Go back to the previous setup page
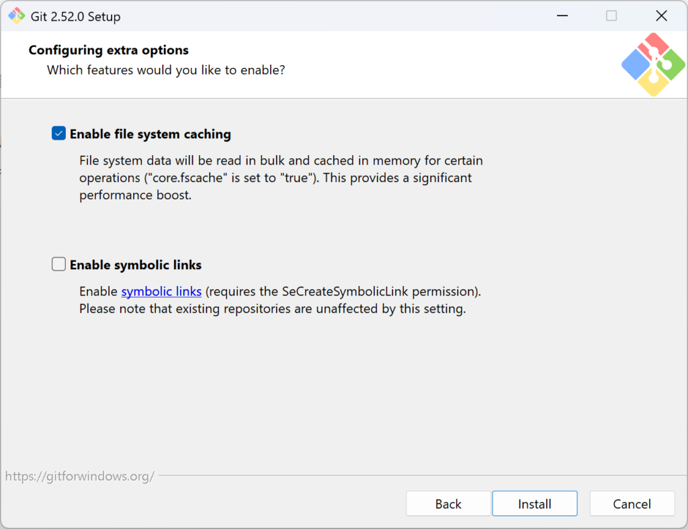Image resolution: width=688 pixels, height=529 pixels. (448, 503)
